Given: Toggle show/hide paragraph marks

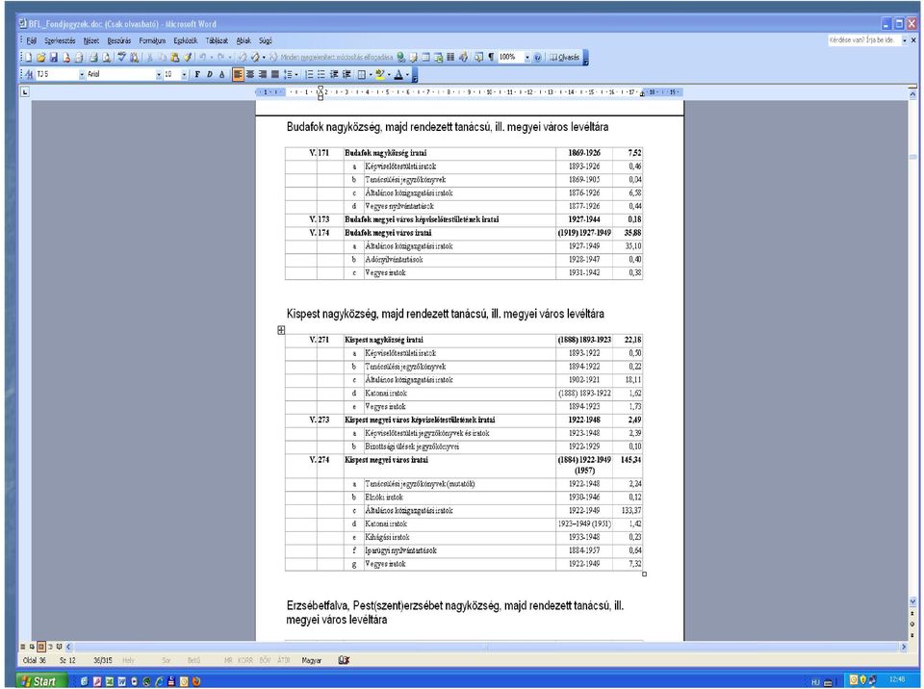Looking at the screenshot, I should pyautogui.click(x=491, y=57).
